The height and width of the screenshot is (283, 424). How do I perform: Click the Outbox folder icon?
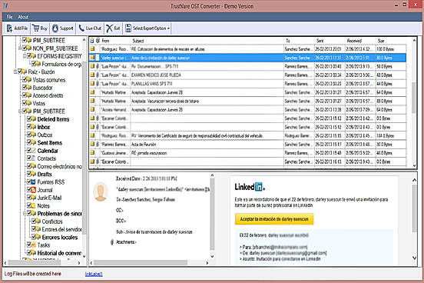[34, 135]
